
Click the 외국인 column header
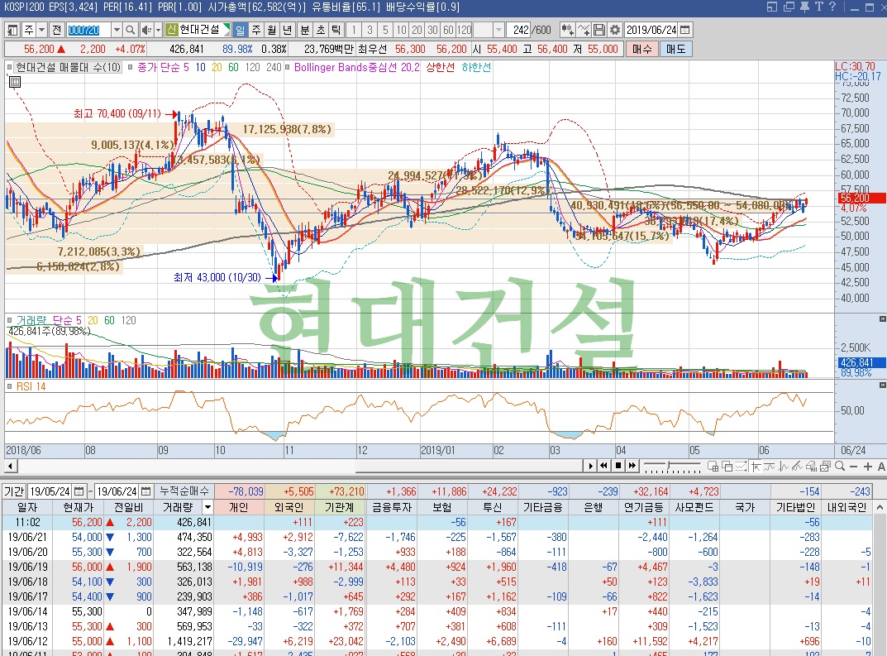coord(289,507)
